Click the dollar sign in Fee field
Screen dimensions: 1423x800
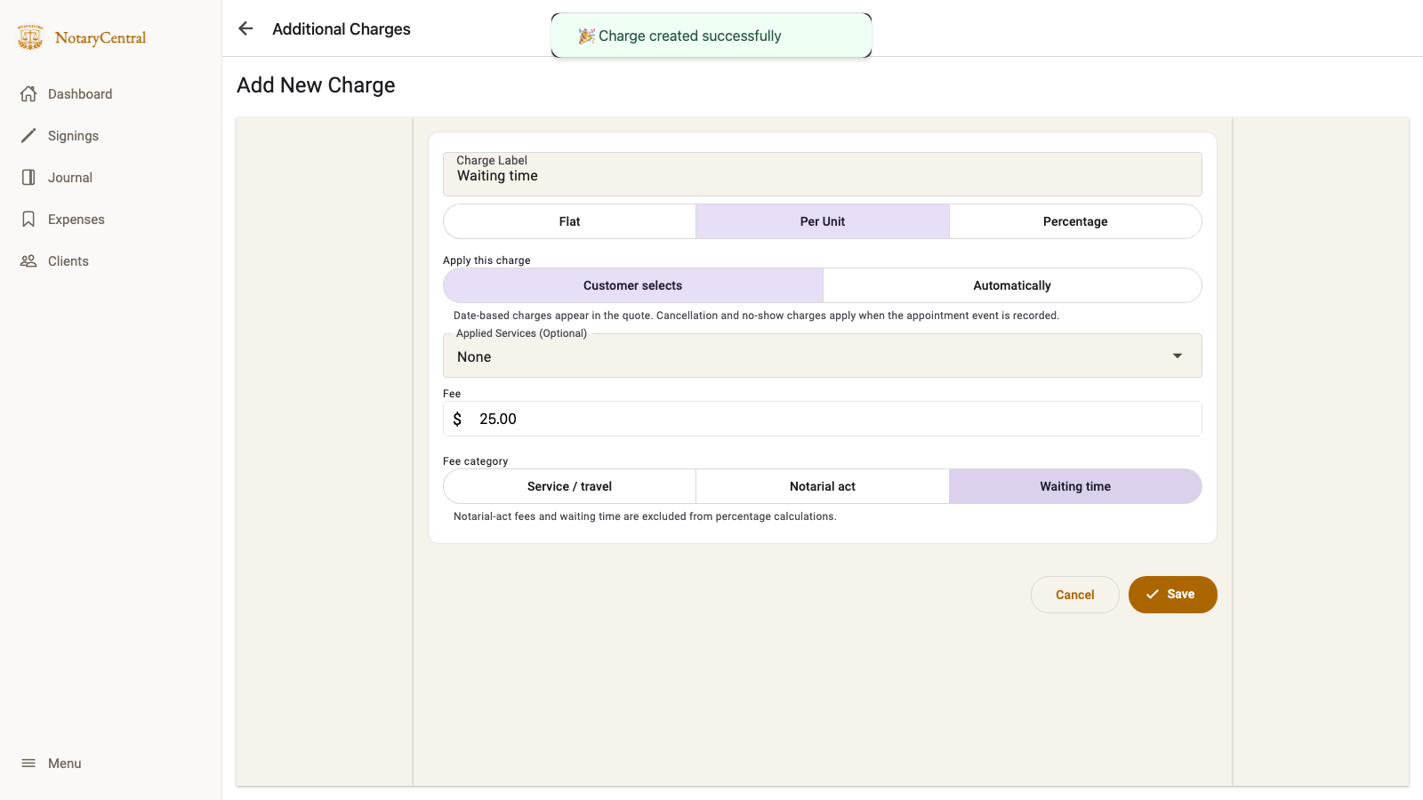pyautogui.click(x=457, y=419)
